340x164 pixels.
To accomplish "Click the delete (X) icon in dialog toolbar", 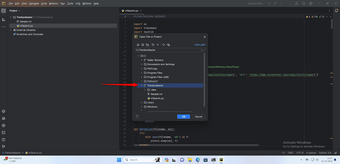I will [x=158, y=45].
